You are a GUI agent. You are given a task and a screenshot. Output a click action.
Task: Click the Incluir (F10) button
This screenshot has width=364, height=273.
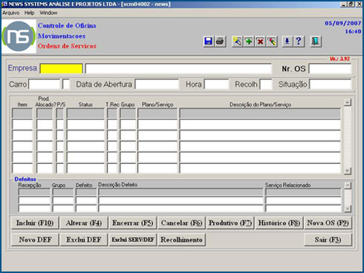coord(35,223)
